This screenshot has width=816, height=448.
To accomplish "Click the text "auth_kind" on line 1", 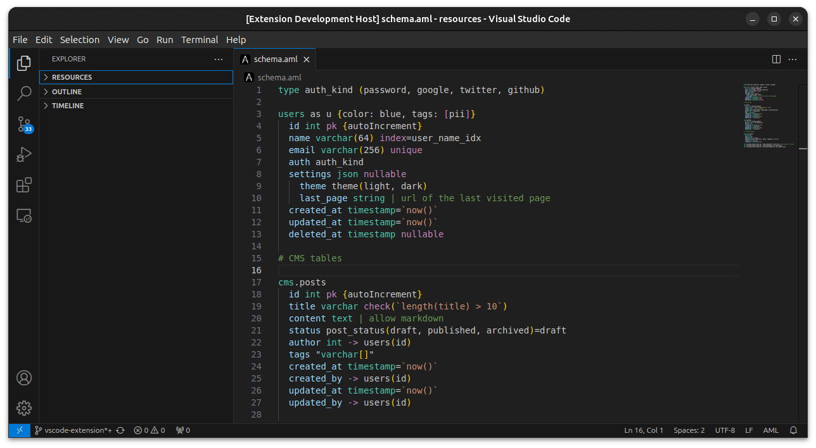I will coord(329,90).
